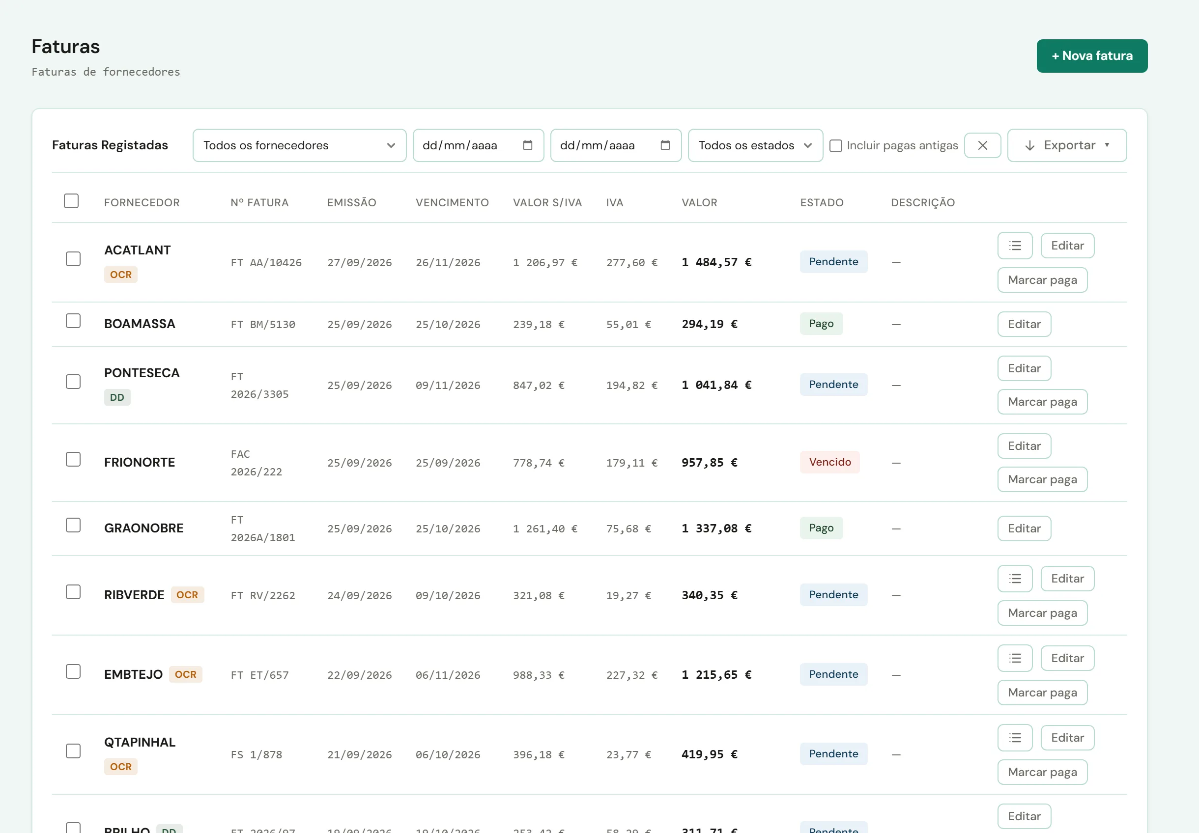Click the VALOR S/IVA column header
This screenshot has width=1199, height=833.
(x=547, y=202)
